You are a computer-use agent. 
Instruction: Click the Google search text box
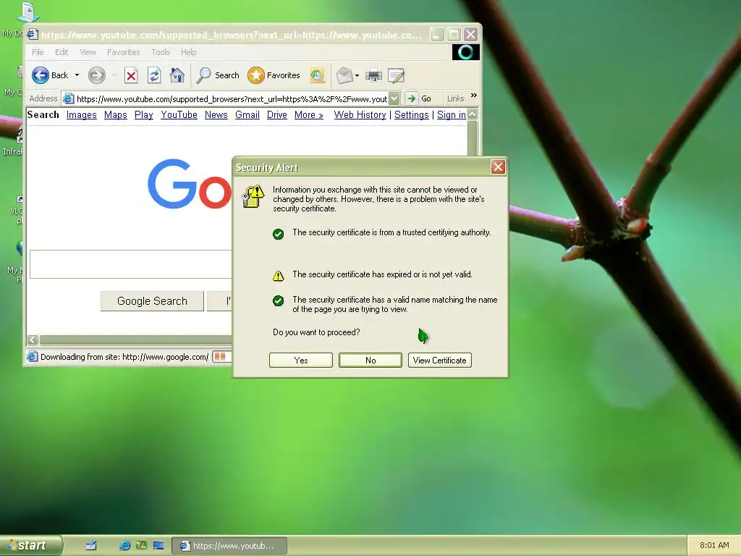coord(131,264)
